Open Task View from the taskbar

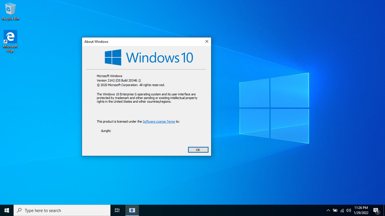point(117,210)
